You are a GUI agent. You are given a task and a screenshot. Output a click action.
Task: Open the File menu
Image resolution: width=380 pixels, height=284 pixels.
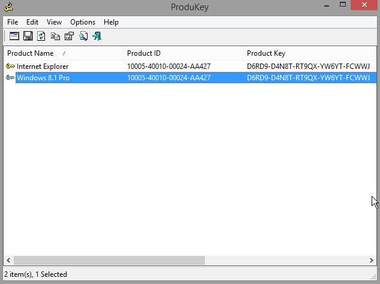point(13,22)
